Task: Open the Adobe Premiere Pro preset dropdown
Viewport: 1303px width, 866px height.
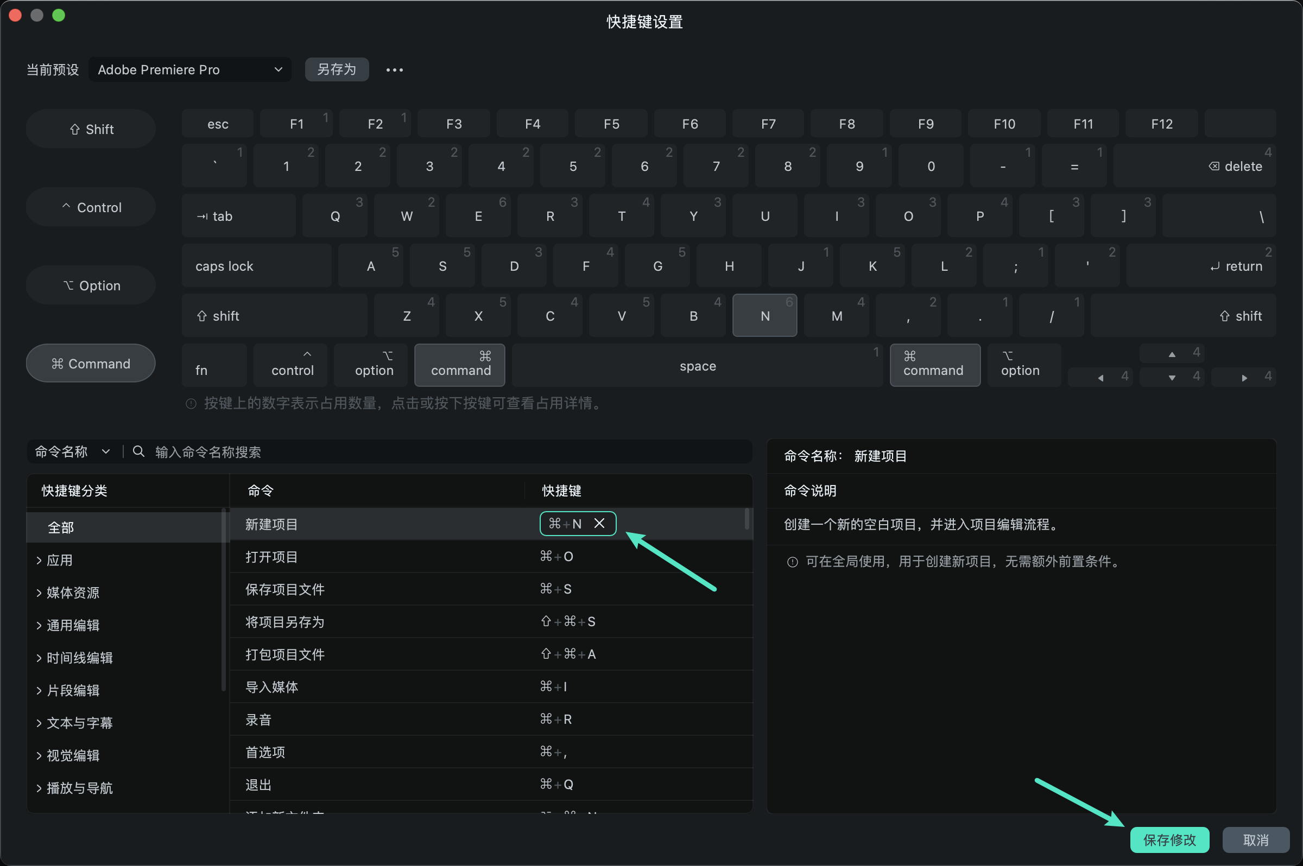Action: pyautogui.click(x=189, y=69)
